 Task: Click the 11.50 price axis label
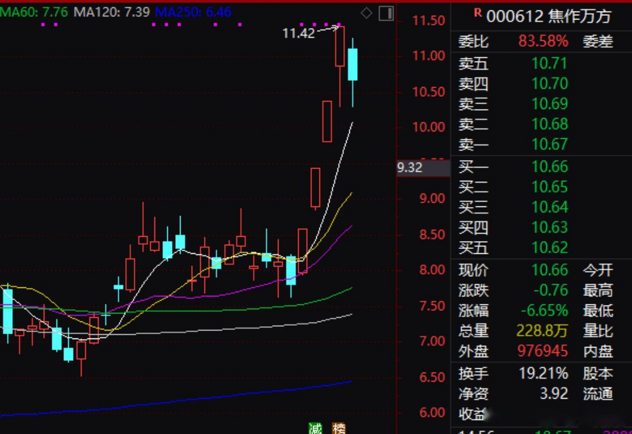tap(429, 21)
